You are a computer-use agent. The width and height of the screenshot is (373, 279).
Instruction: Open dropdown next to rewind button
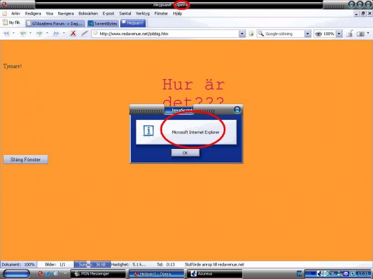pos(13,33)
